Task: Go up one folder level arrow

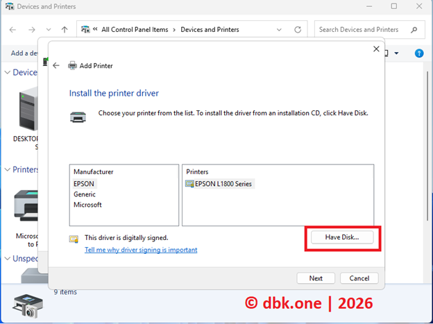Action: (65, 30)
